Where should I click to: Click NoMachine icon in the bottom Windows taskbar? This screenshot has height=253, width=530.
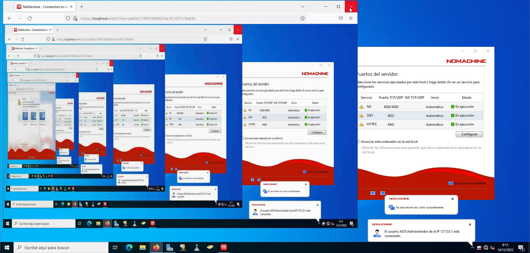(x=224, y=247)
